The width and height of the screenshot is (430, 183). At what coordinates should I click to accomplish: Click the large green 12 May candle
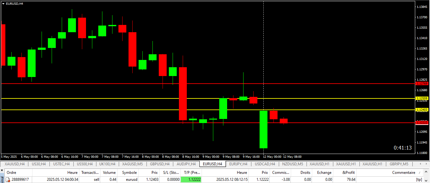click(263, 129)
